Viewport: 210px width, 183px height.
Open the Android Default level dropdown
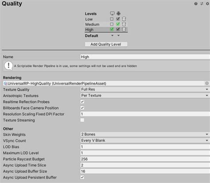tap(118, 35)
